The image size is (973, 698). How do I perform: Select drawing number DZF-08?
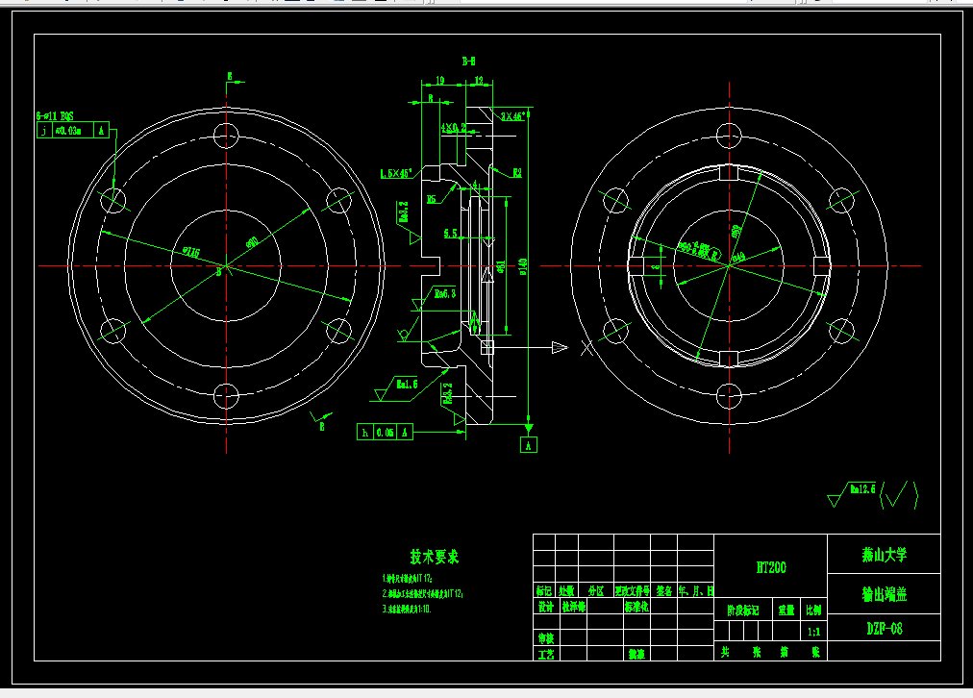885,629
